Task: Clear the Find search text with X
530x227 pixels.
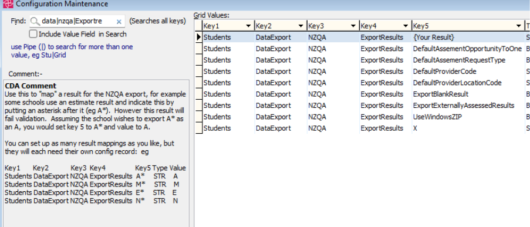Action: 119,22
